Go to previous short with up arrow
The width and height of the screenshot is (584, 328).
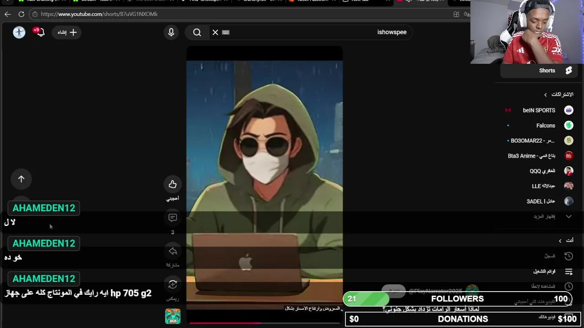[x=21, y=179]
